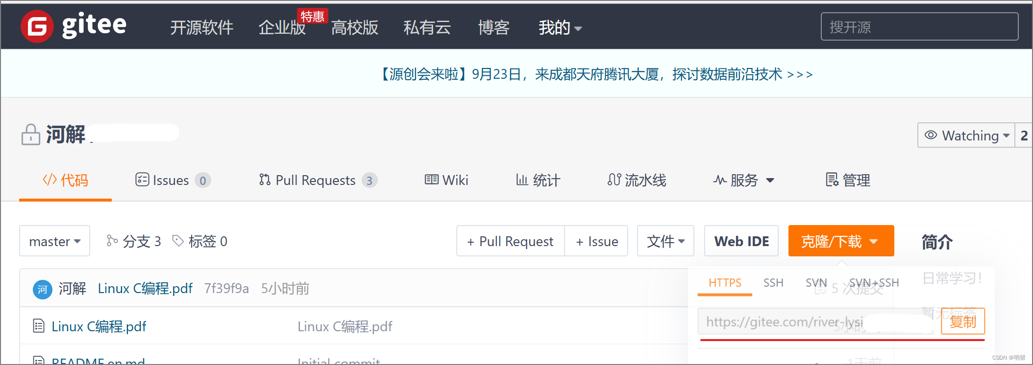Expand the master branch selector
This screenshot has width=1033, height=365.
pyautogui.click(x=54, y=241)
